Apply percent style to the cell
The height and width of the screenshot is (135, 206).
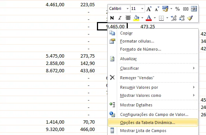177,9
